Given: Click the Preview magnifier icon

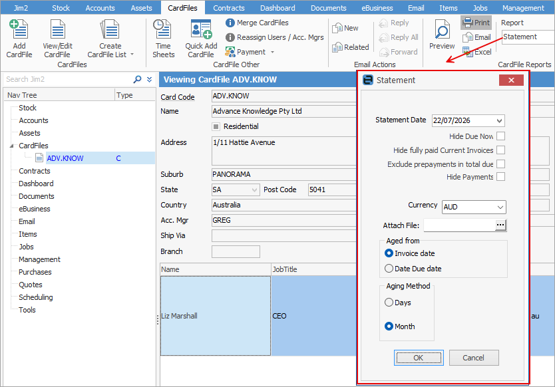Looking at the screenshot, I should 442,29.
